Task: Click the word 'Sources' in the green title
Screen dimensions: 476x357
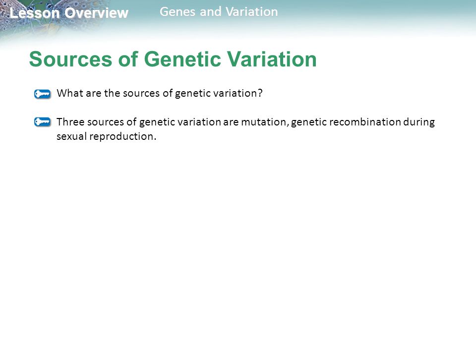Action: 71,59
